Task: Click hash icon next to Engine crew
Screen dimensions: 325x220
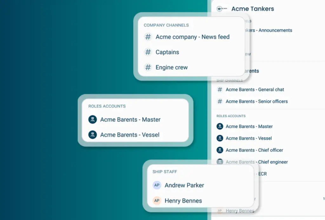Action: pyautogui.click(x=148, y=67)
